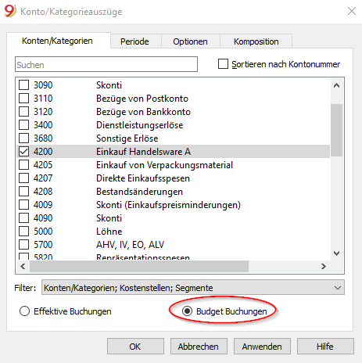The image size is (362, 363).
Task: Open the Optionen tab
Action: click(x=190, y=41)
